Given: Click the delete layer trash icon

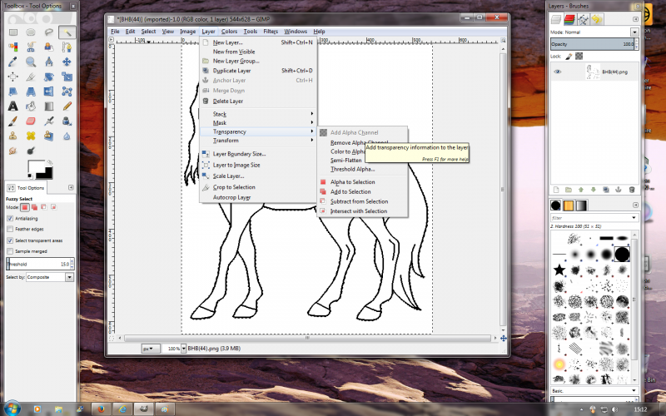Looking at the screenshot, I should pos(632,190).
